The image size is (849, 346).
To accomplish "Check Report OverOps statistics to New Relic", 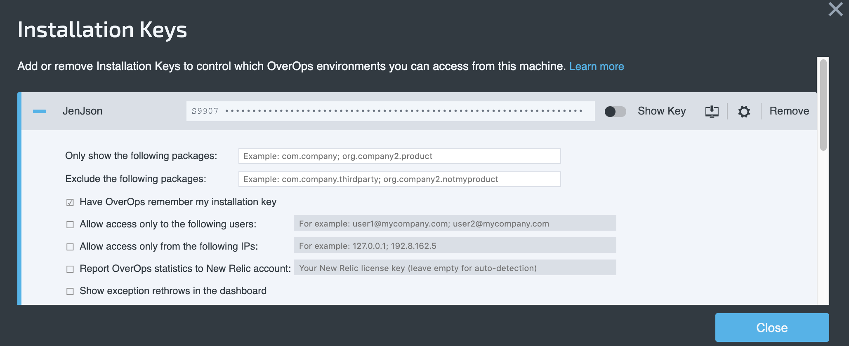I will pyautogui.click(x=70, y=269).
